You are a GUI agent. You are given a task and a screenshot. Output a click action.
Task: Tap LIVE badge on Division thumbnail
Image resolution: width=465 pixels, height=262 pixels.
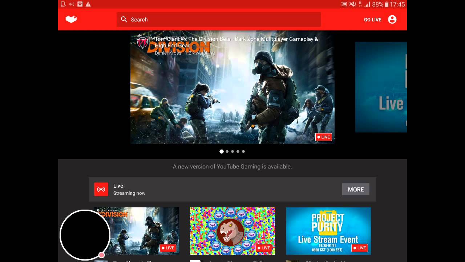tap(168, 248)
